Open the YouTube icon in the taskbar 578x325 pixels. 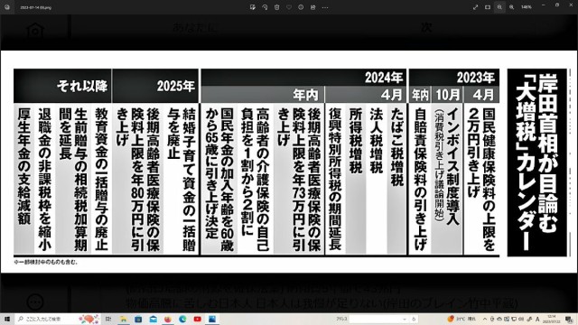(x=198, y=319)
